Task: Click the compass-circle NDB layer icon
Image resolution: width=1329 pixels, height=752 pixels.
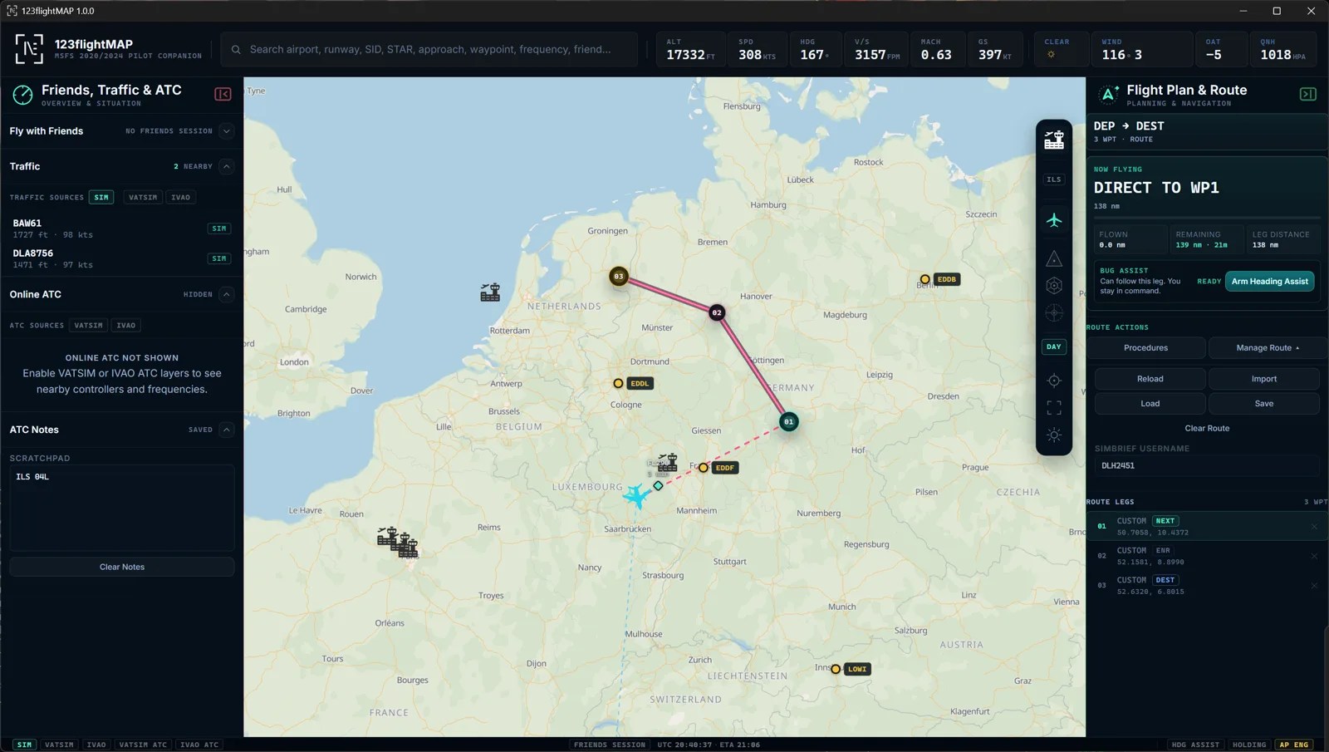Action: click(1054, 313)
